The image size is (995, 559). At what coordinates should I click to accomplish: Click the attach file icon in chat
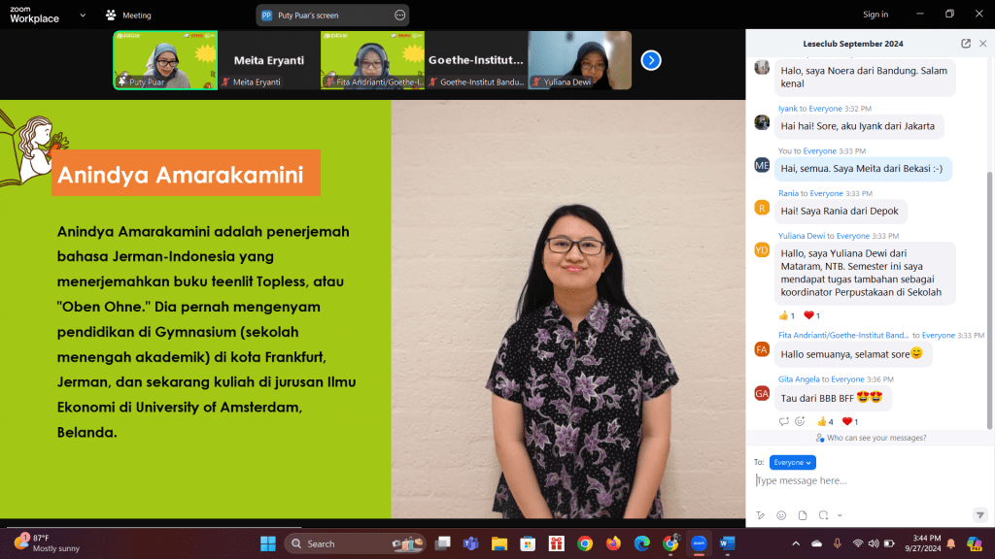pyautogui.click(x=803, y=515)
